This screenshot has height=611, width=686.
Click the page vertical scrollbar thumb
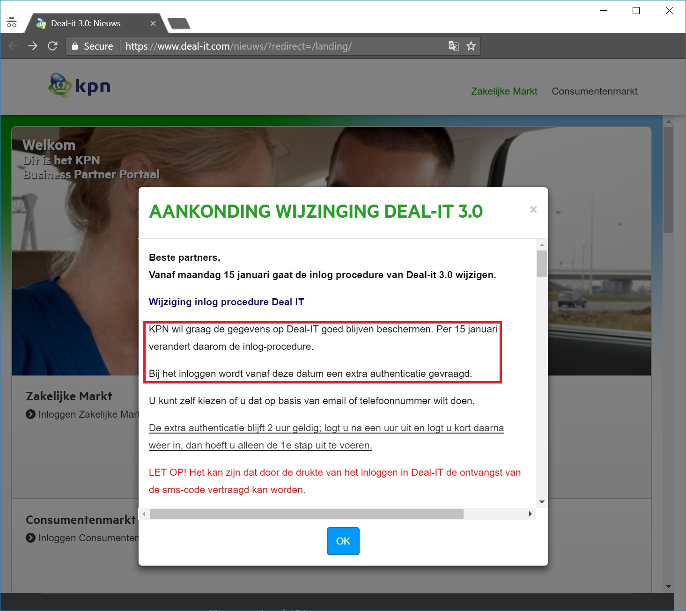[668, 180]
